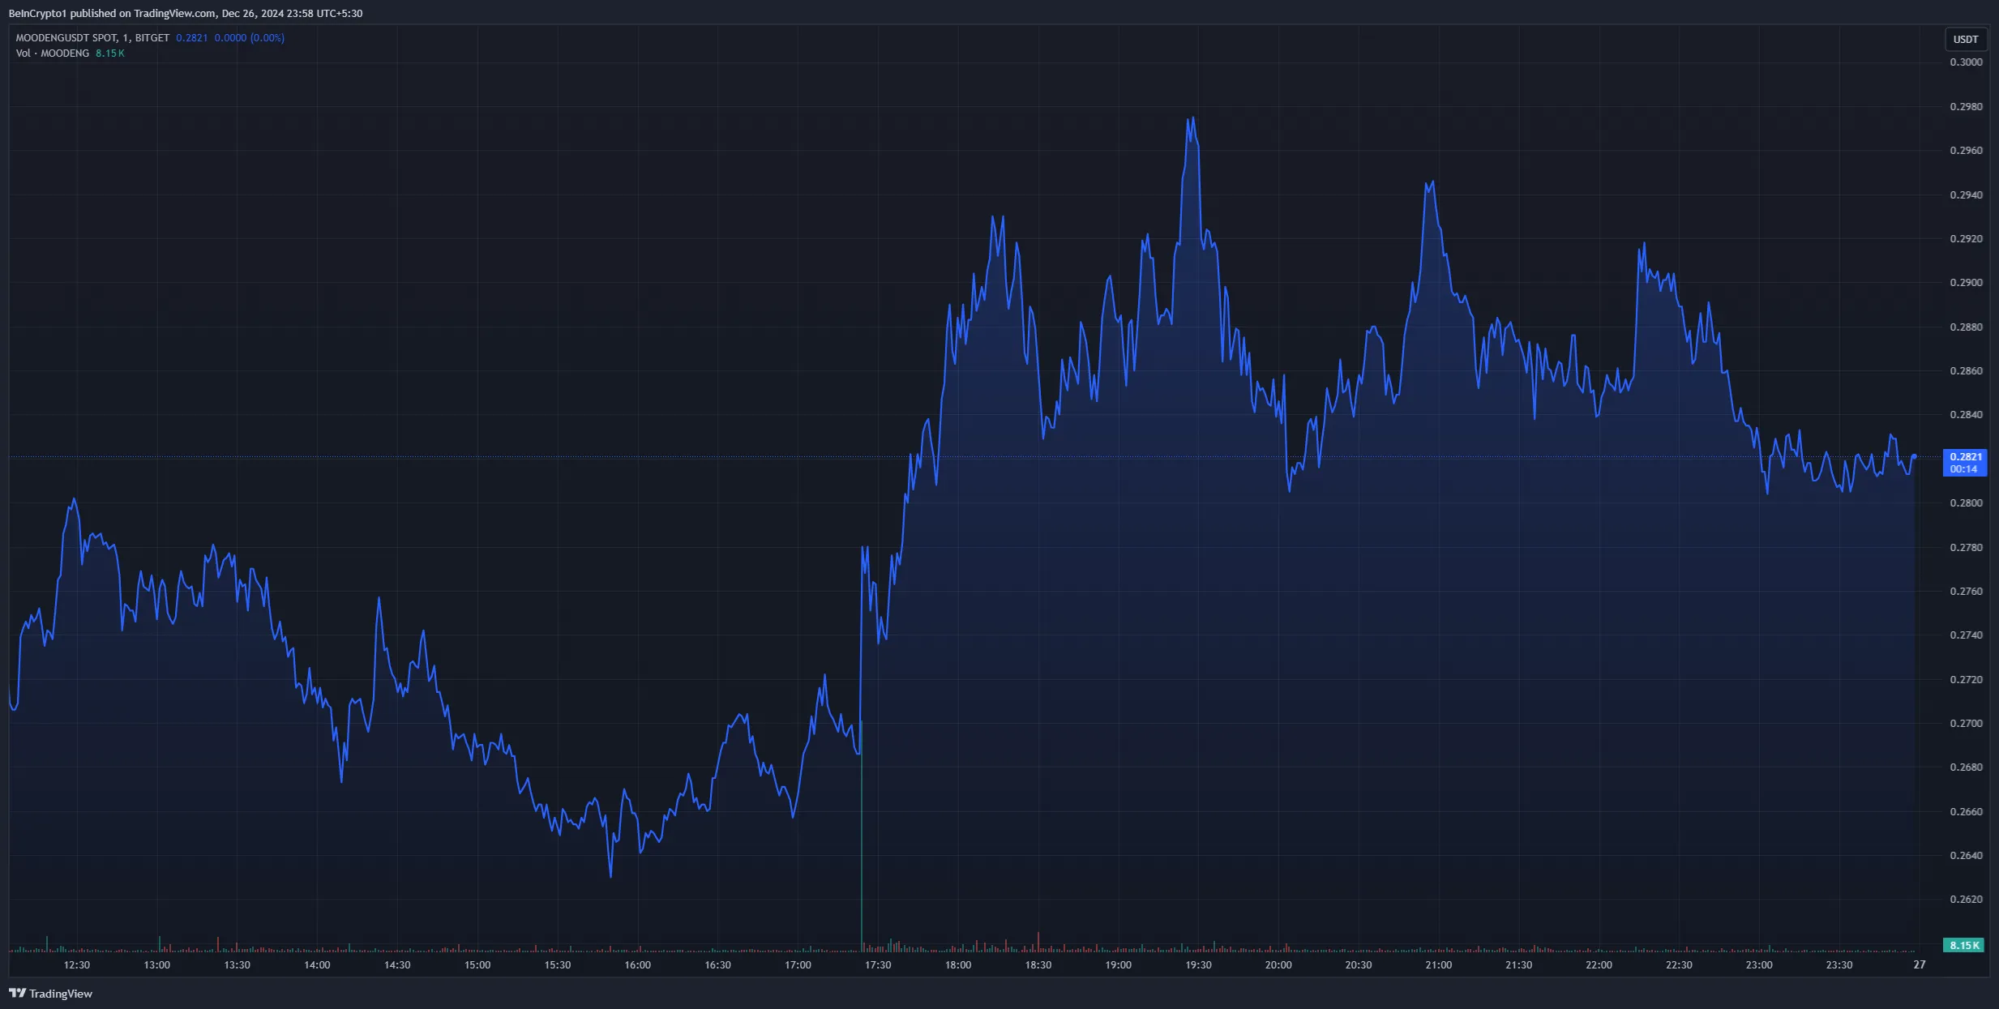Click the 0.2800 price scale label

[x=1966, y=503]
